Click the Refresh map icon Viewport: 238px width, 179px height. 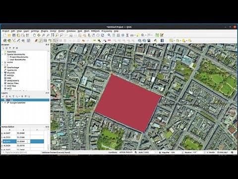(103, 35)
